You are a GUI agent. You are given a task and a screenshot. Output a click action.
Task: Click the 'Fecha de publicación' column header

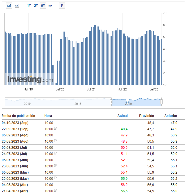[x=18, y=116]
